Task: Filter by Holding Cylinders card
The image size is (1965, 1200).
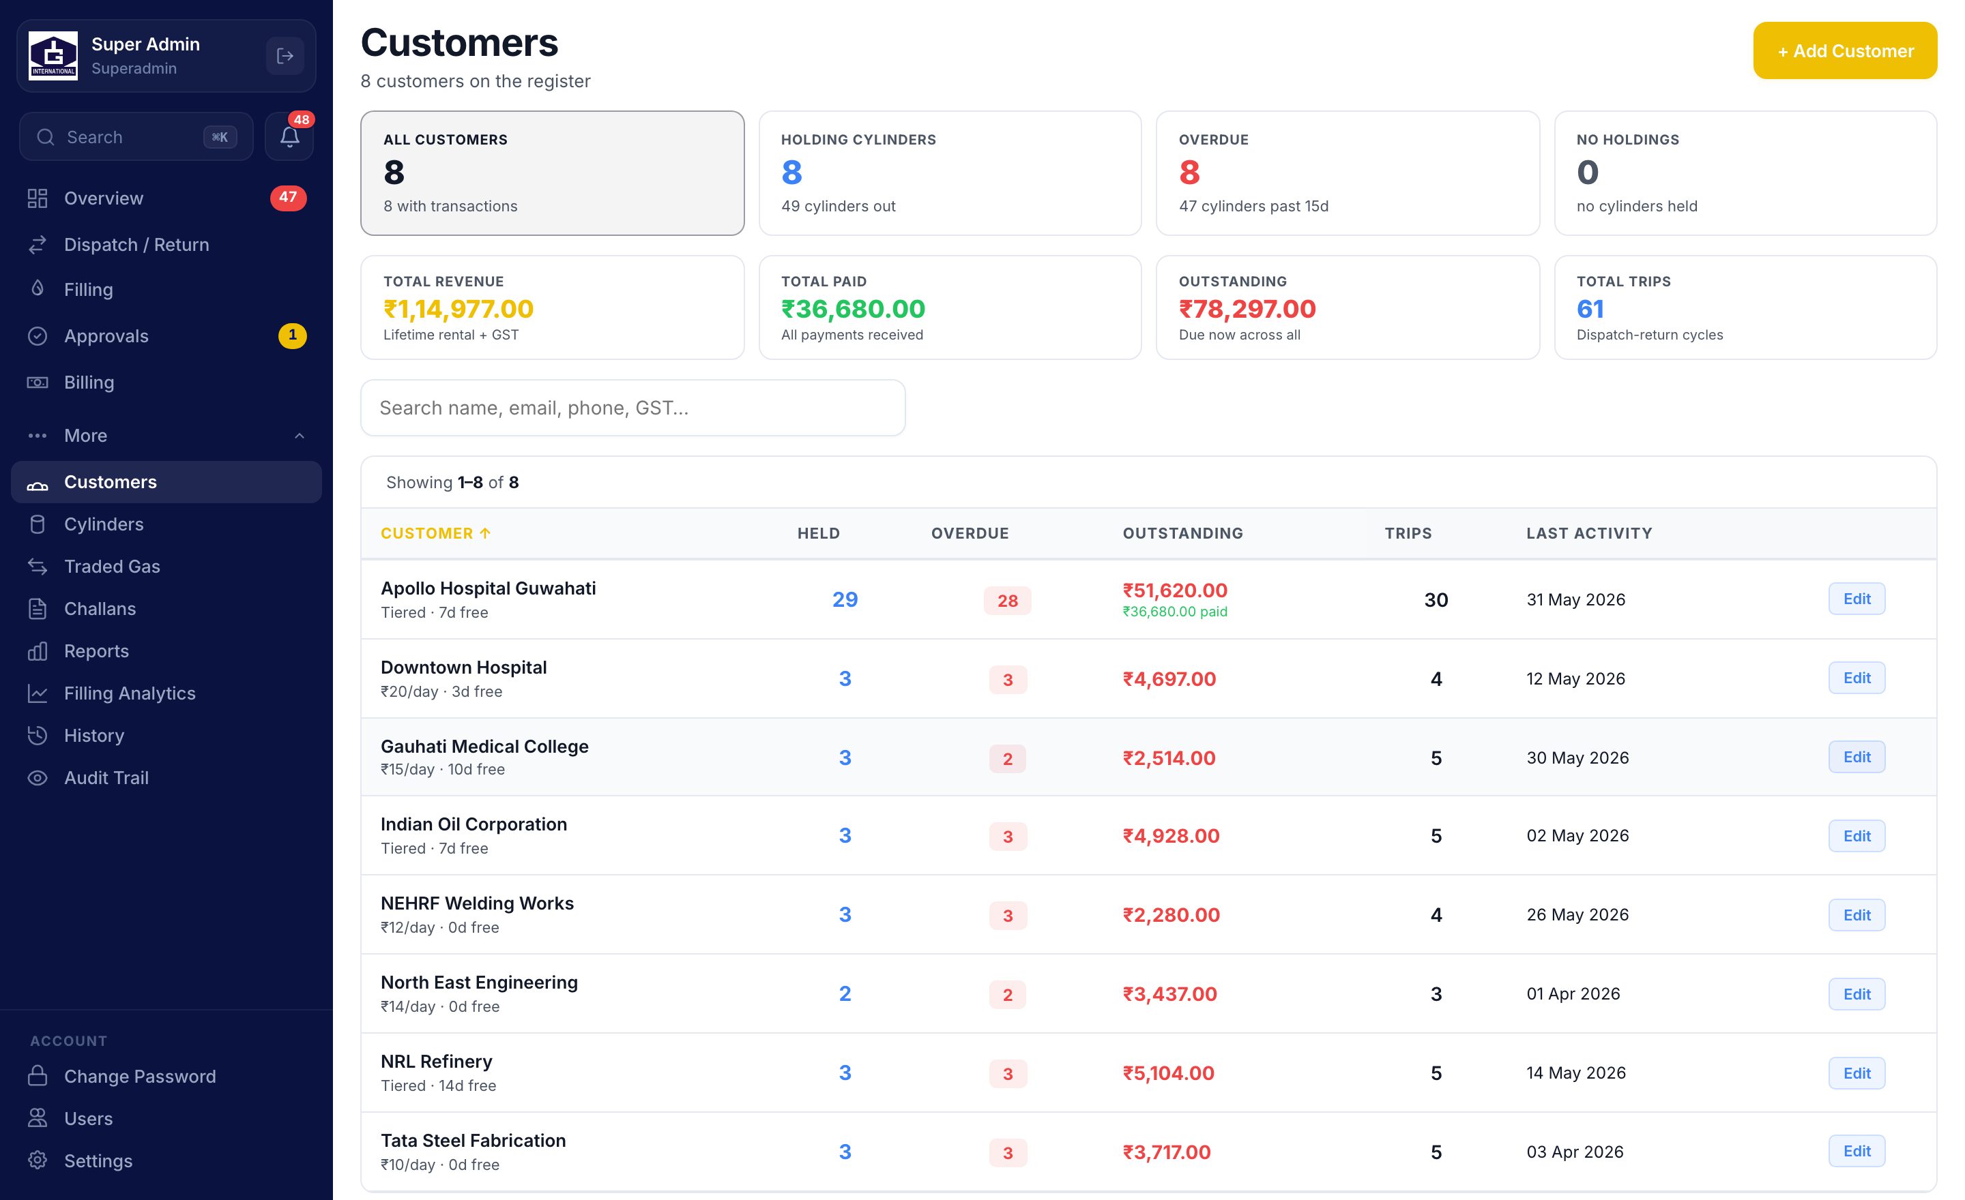Action: pos(950,173)
